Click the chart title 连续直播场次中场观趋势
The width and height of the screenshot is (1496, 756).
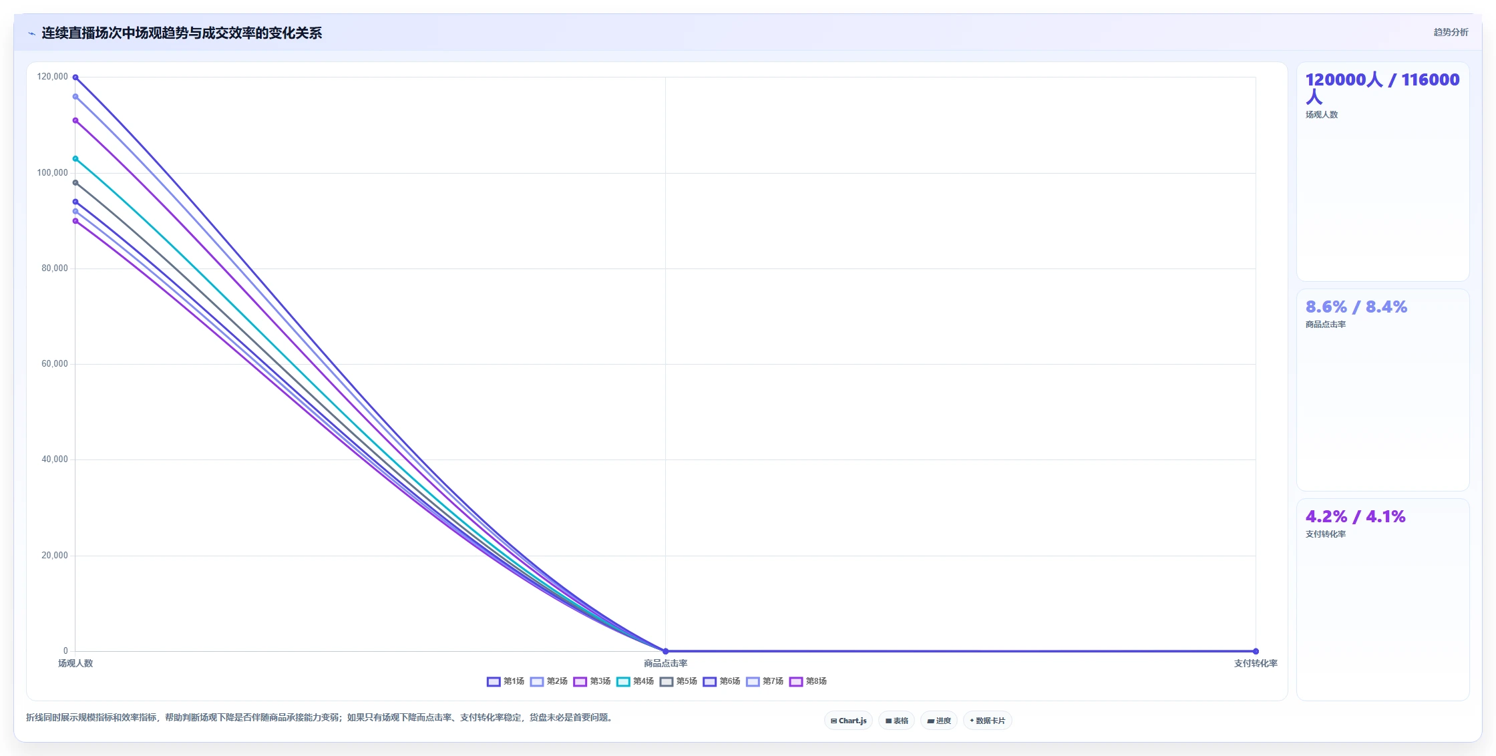pyautogui.click(x=182, y=33)
